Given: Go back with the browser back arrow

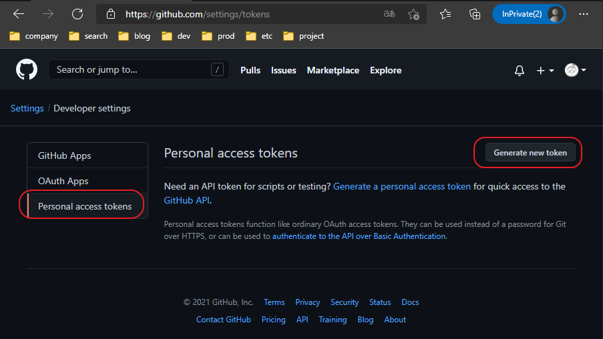Looking at the screenshot, I should tap(19, 14).
